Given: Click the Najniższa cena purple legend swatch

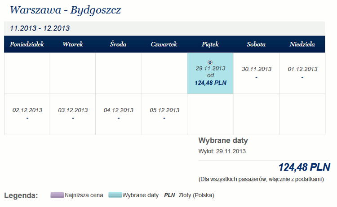Looking at the screenshot, I should 57,195.
